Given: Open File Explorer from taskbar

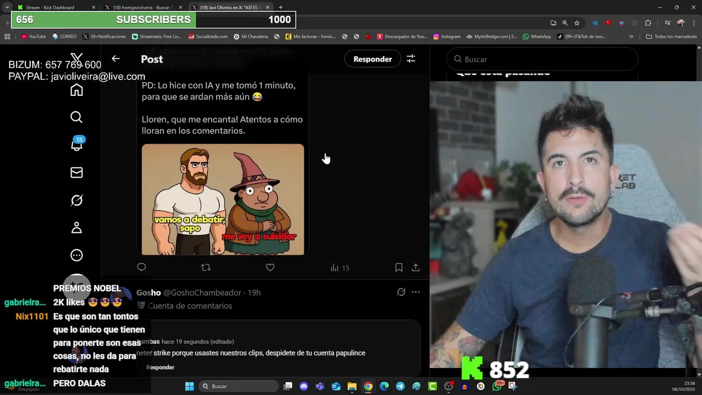Looking at the screenshot, I should [x=352, y=386].
